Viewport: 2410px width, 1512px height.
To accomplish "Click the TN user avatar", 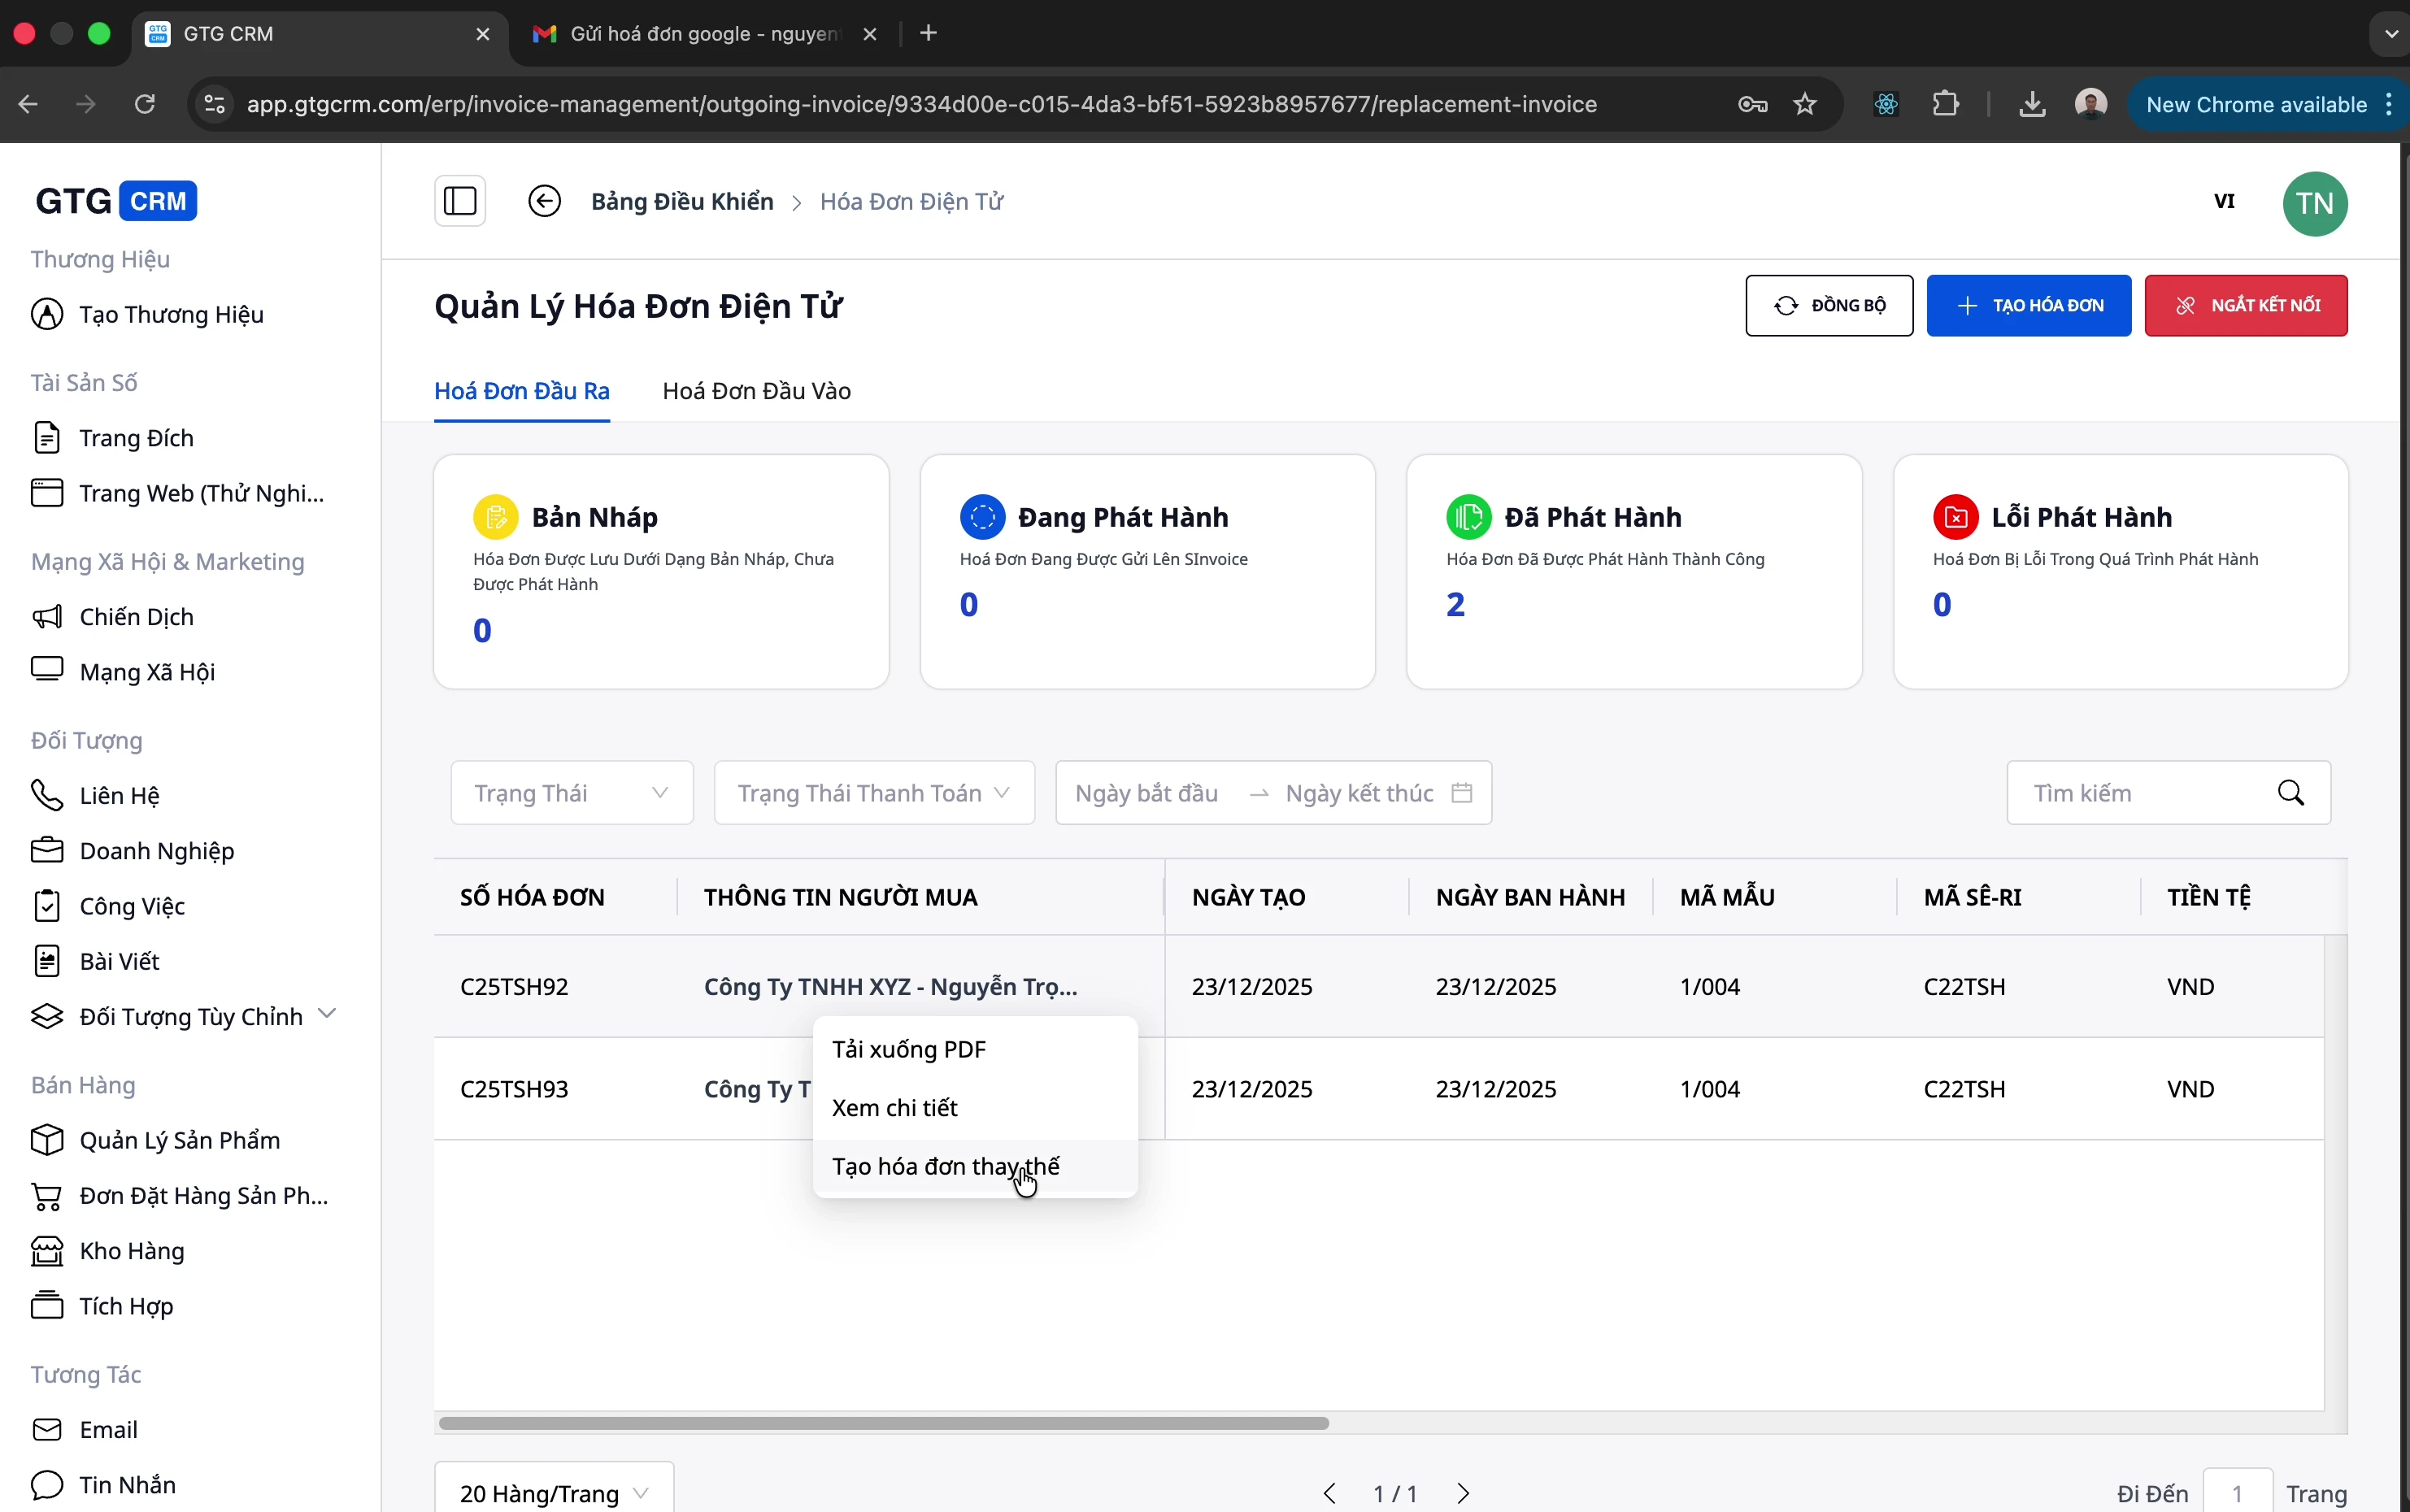I will point(2315,203).
